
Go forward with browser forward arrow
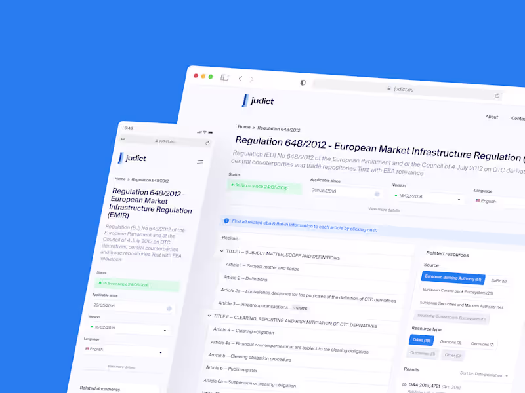pos(252,79)
